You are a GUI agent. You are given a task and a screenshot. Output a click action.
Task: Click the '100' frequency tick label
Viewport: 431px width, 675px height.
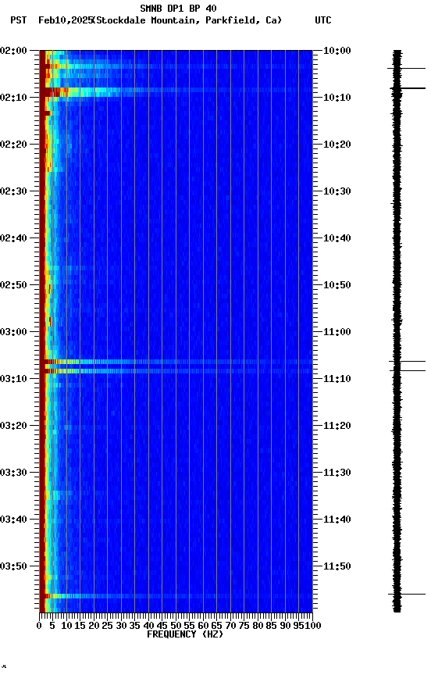tap(314, 626)
